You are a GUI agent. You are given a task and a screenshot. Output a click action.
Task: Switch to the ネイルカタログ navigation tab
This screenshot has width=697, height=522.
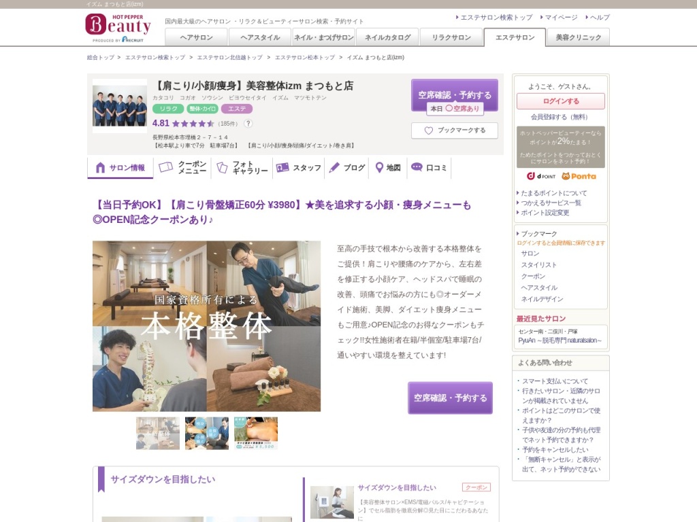(387, 37)
